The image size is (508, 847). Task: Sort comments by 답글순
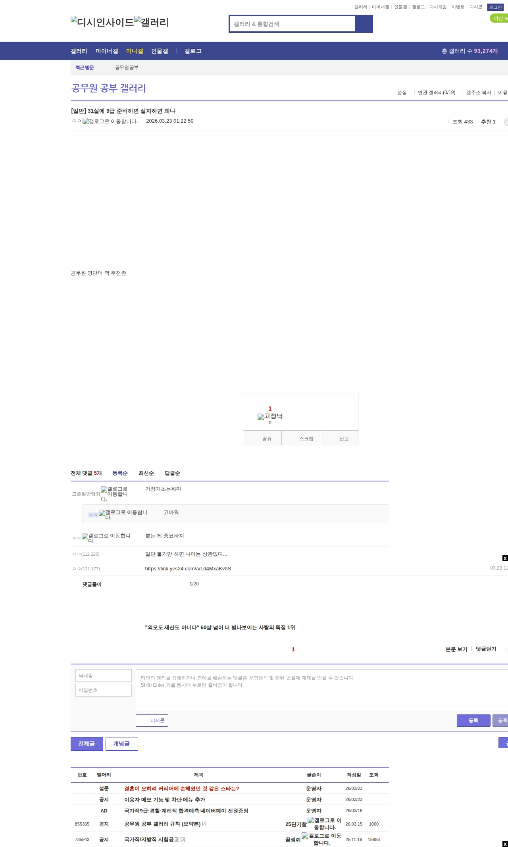172,473
